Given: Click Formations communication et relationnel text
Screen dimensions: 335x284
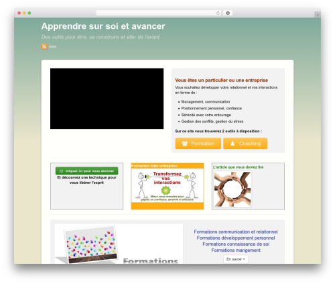Looking at the screenshot, I should click(236, 232).
